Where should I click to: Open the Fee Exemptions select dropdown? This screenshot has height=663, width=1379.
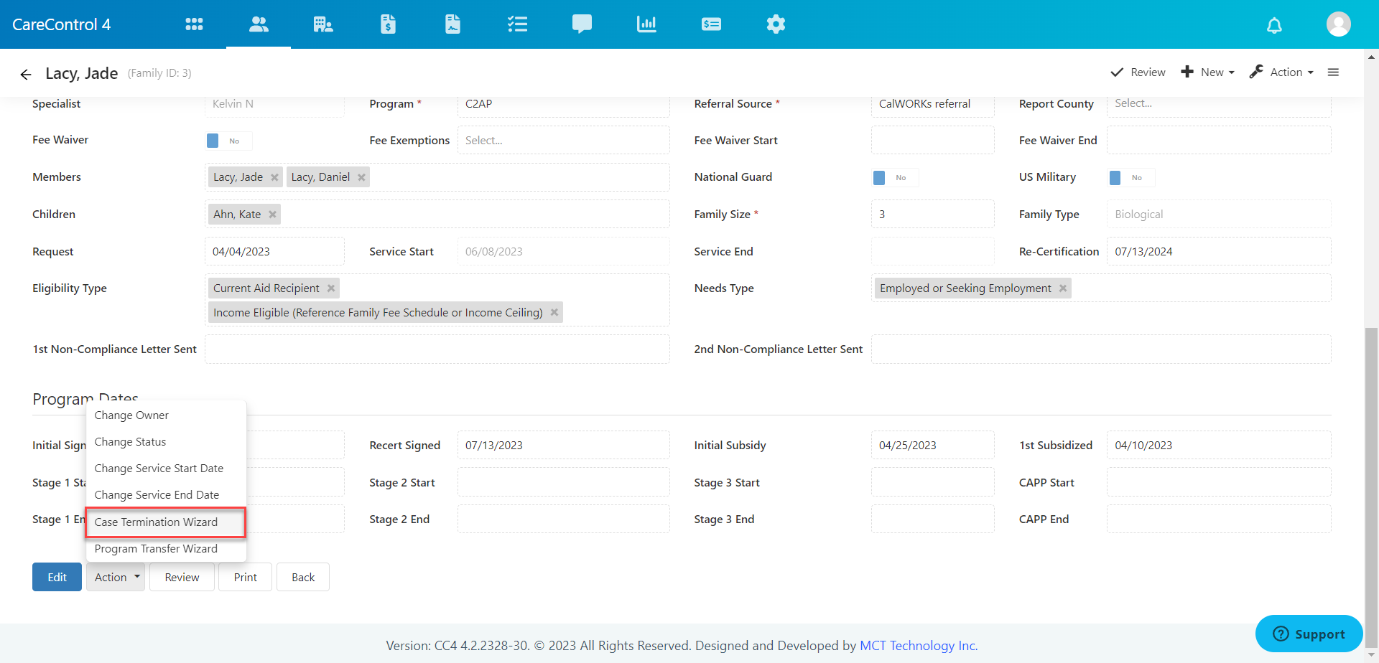tap(563, 141)
